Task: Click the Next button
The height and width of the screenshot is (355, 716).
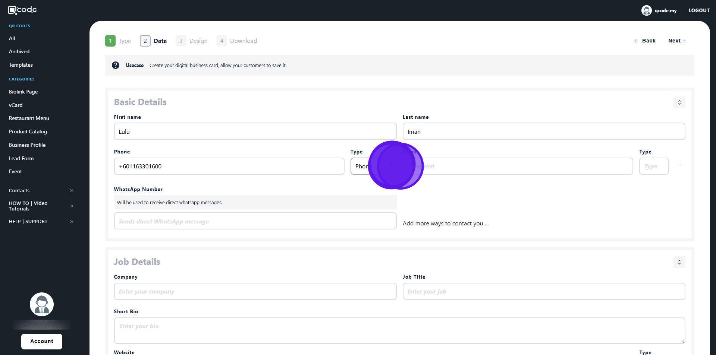Action: tap(676, 41)
